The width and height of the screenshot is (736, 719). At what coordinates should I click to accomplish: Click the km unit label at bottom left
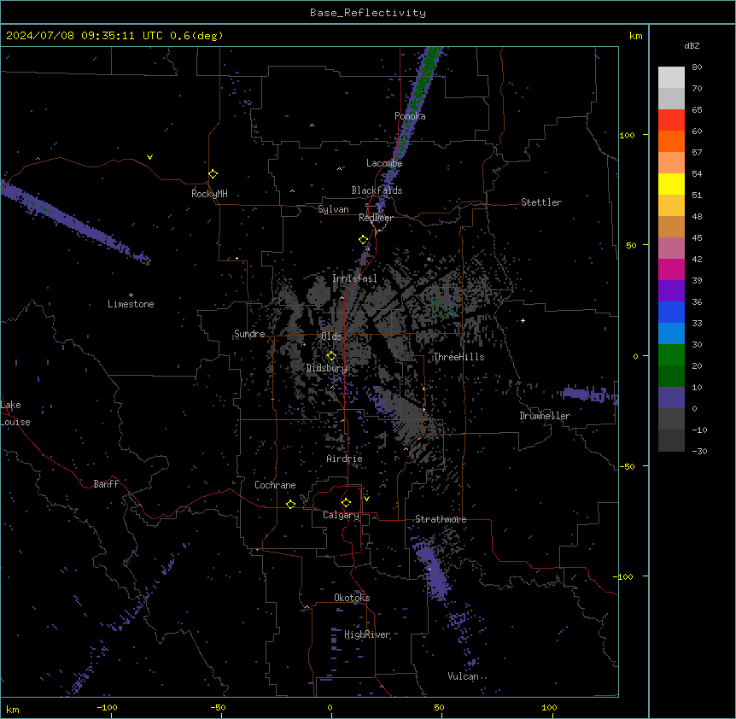tap(13, 710)
